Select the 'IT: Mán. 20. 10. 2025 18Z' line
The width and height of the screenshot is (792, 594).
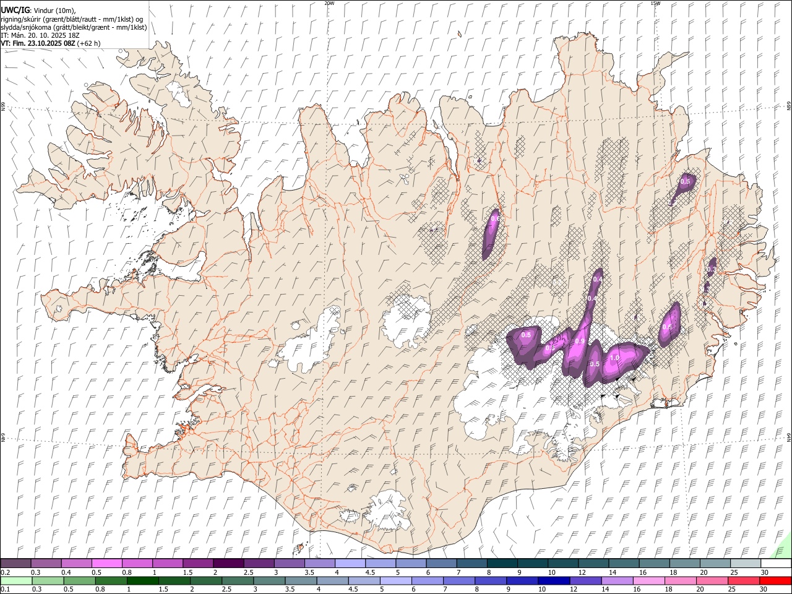click(x=40, y=35)
